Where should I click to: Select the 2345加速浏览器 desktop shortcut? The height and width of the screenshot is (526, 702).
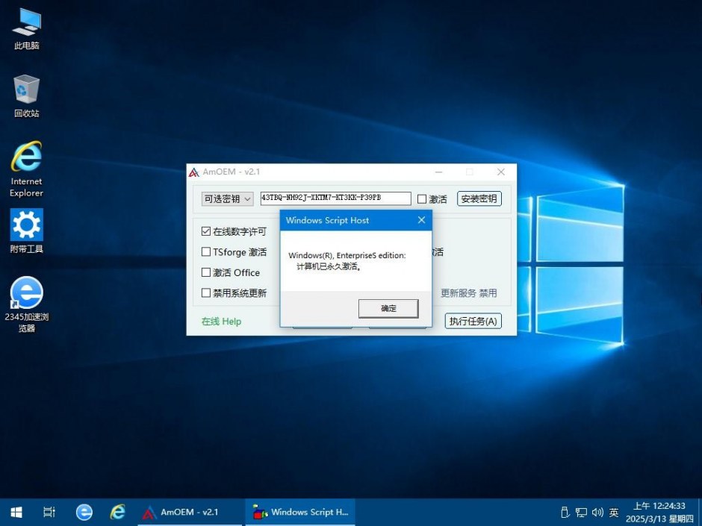coord(26,304)
